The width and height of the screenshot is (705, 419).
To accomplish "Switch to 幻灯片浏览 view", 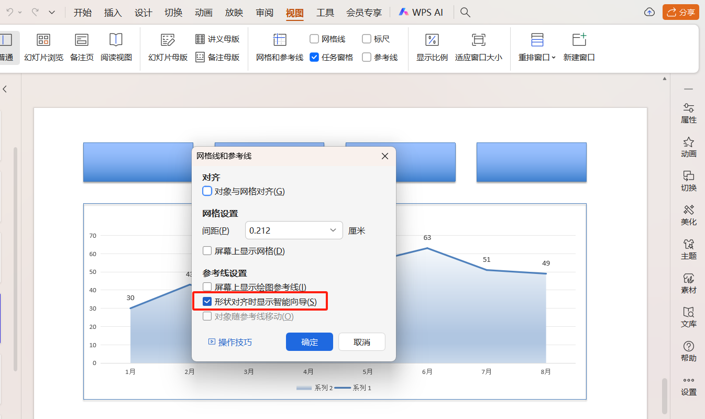I will 43,48.
